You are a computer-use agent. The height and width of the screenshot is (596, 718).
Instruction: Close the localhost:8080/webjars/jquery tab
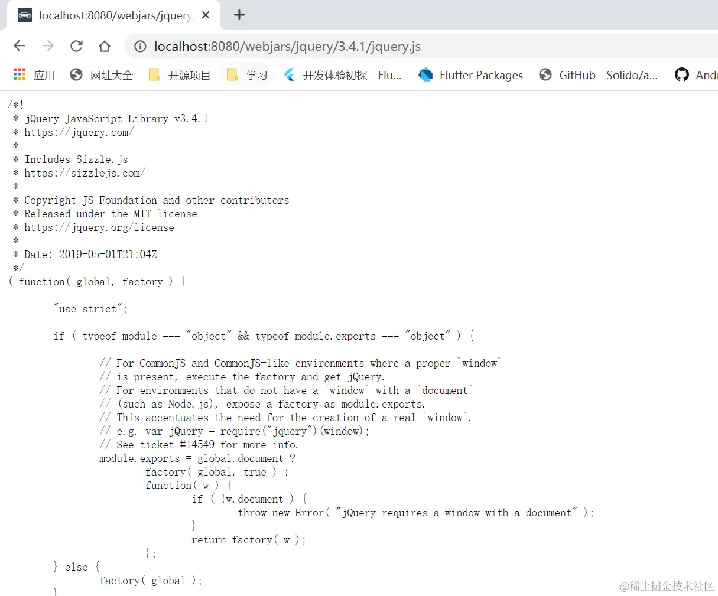pyautogui.click(x=206, y=15)
